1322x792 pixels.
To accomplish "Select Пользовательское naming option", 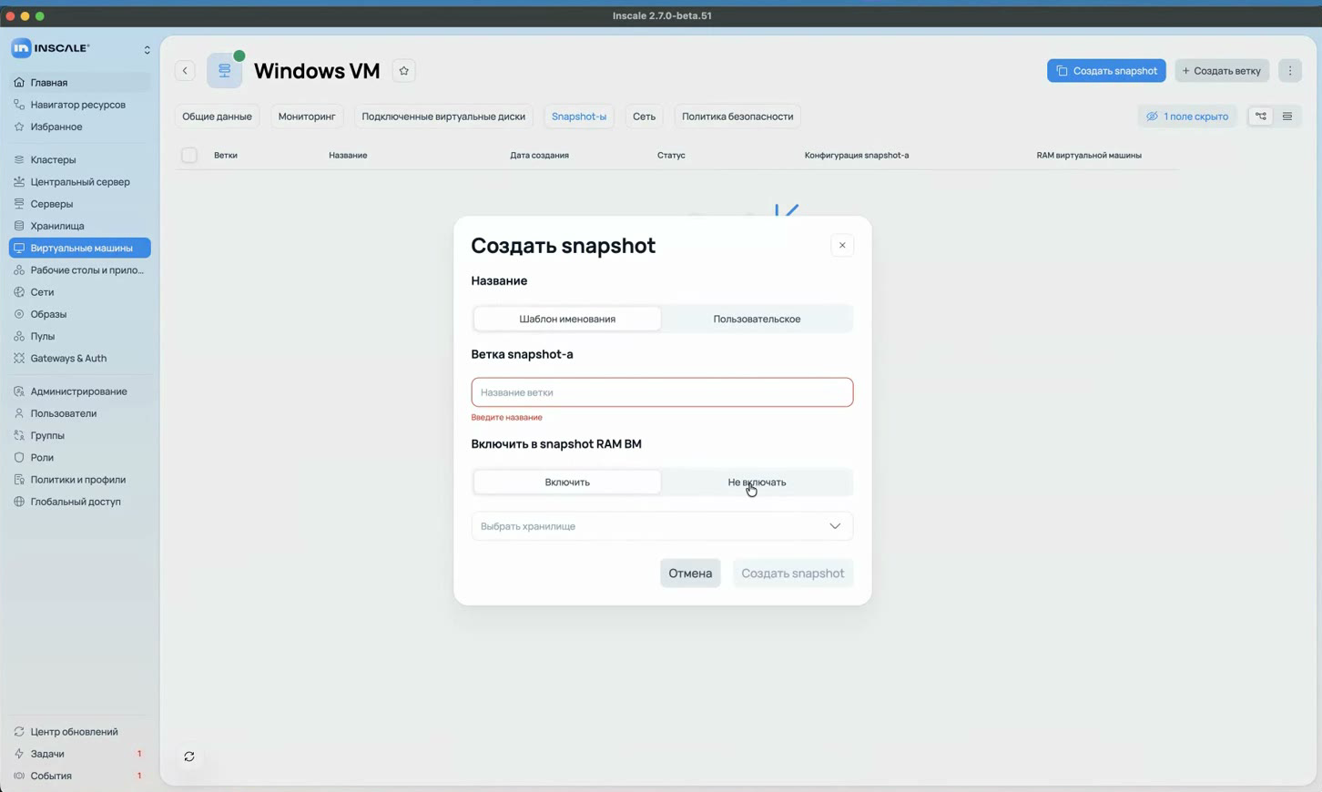I will point(757,319).
